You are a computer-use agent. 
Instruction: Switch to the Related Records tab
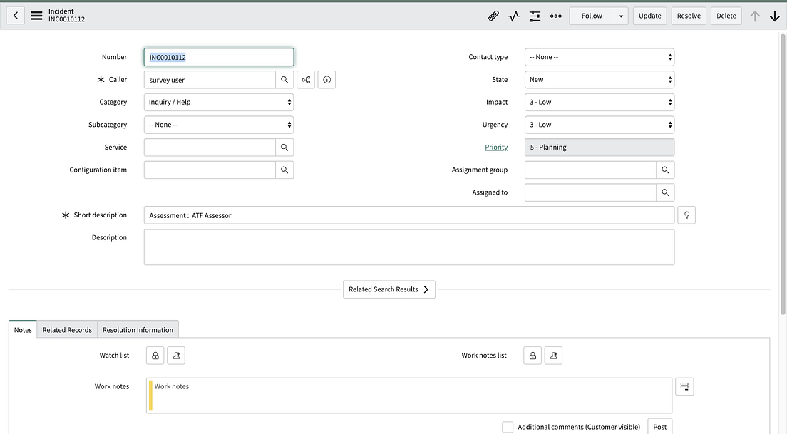pos(66,329)
